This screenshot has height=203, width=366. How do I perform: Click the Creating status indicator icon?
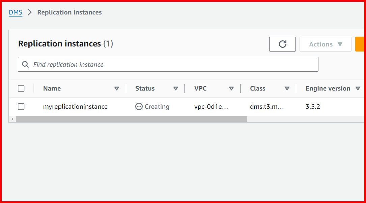tap(139, 106)
